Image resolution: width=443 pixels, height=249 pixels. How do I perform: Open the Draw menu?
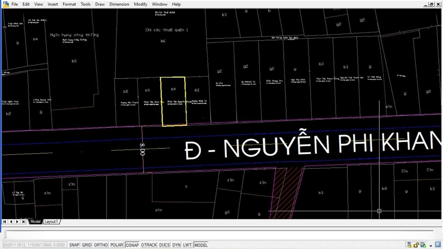click(x=100, y=4)
